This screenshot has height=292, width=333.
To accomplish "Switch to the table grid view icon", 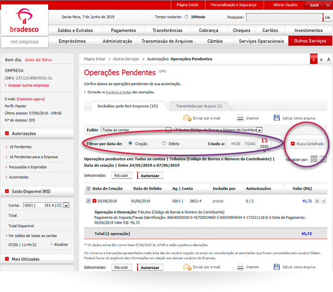I will pos(315,159).
